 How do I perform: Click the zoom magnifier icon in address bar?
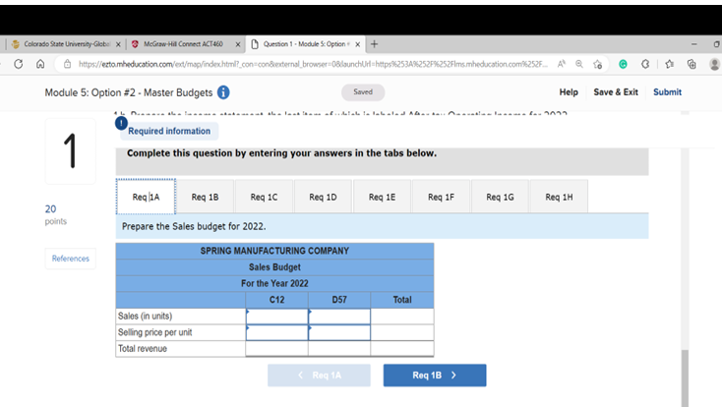[579, 64]
